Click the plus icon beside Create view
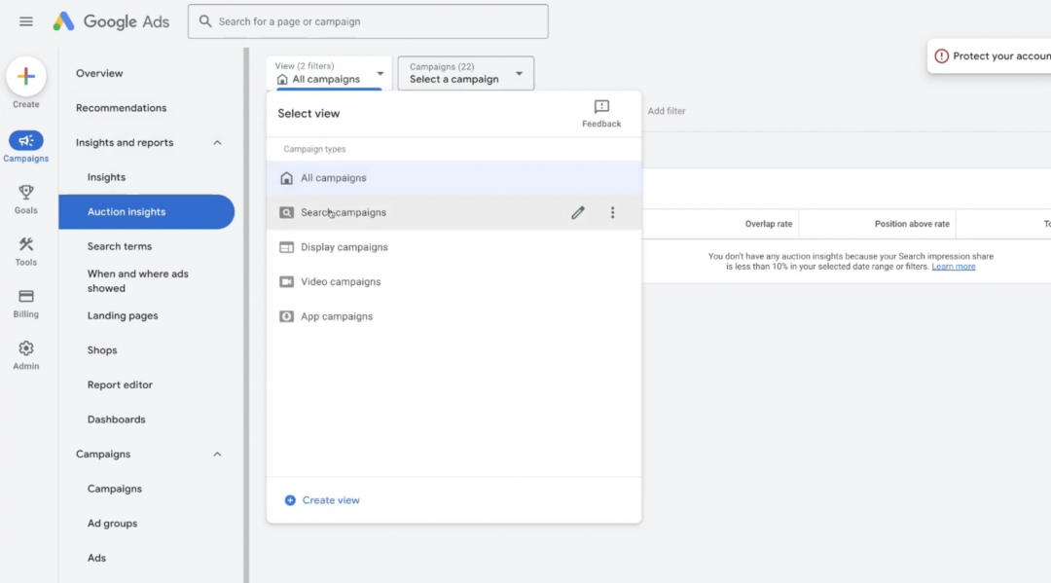1051x583 pixels. pyautogui.click(x=290, y=500)
